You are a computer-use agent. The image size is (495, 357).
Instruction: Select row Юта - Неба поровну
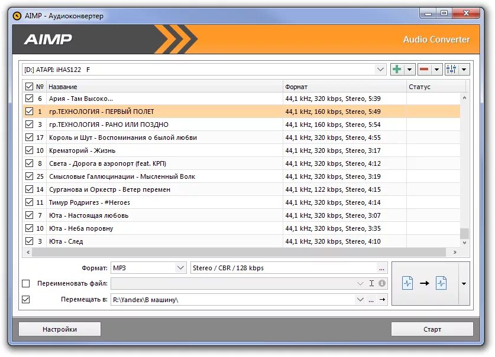pyautogui.click(x=241, y=228)
